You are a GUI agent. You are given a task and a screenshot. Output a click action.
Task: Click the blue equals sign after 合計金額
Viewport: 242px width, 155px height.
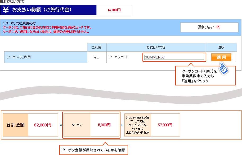61,125
